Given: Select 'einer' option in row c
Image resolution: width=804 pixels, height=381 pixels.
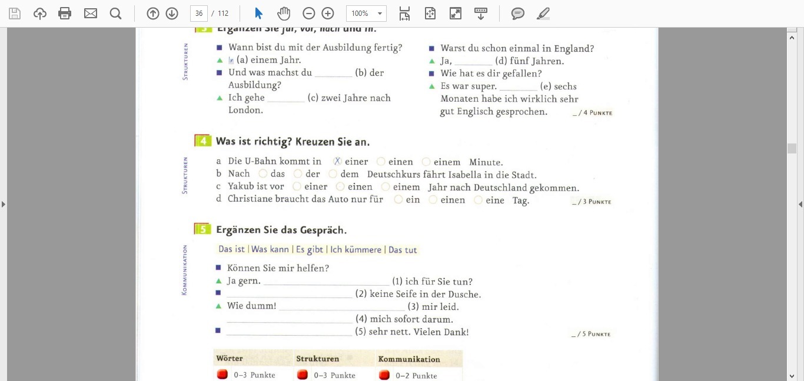Looking at the screenshot, I should coord(297,186).
